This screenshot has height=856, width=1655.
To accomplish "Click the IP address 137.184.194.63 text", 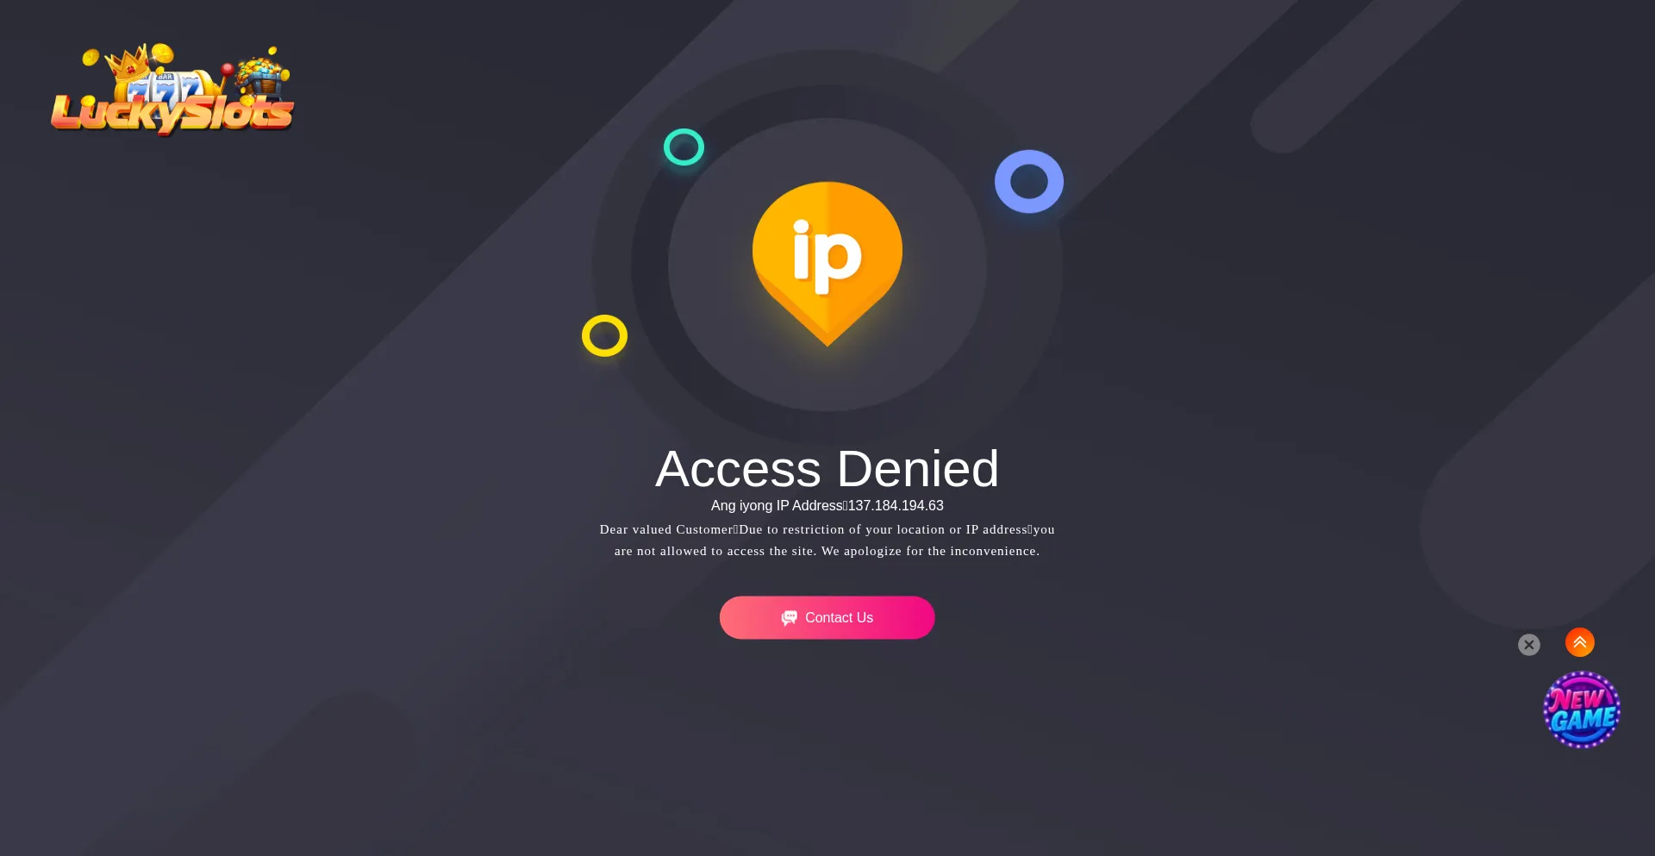I will pyautogui.click(x=896, y=506).
